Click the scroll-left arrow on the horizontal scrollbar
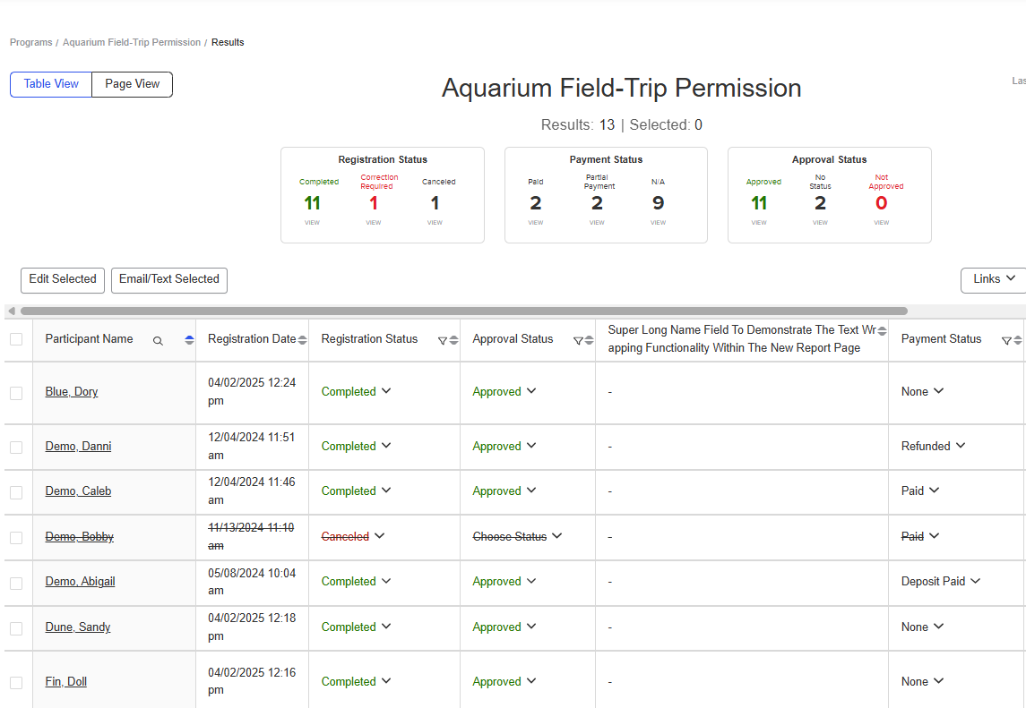Image resolution: width=1026 pixels, height=708 pixels. tap(12, 311)
